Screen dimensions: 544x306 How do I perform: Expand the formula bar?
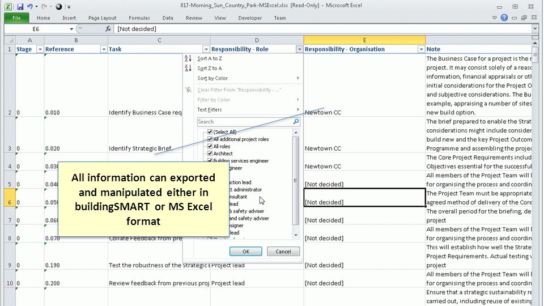(535, 29)
